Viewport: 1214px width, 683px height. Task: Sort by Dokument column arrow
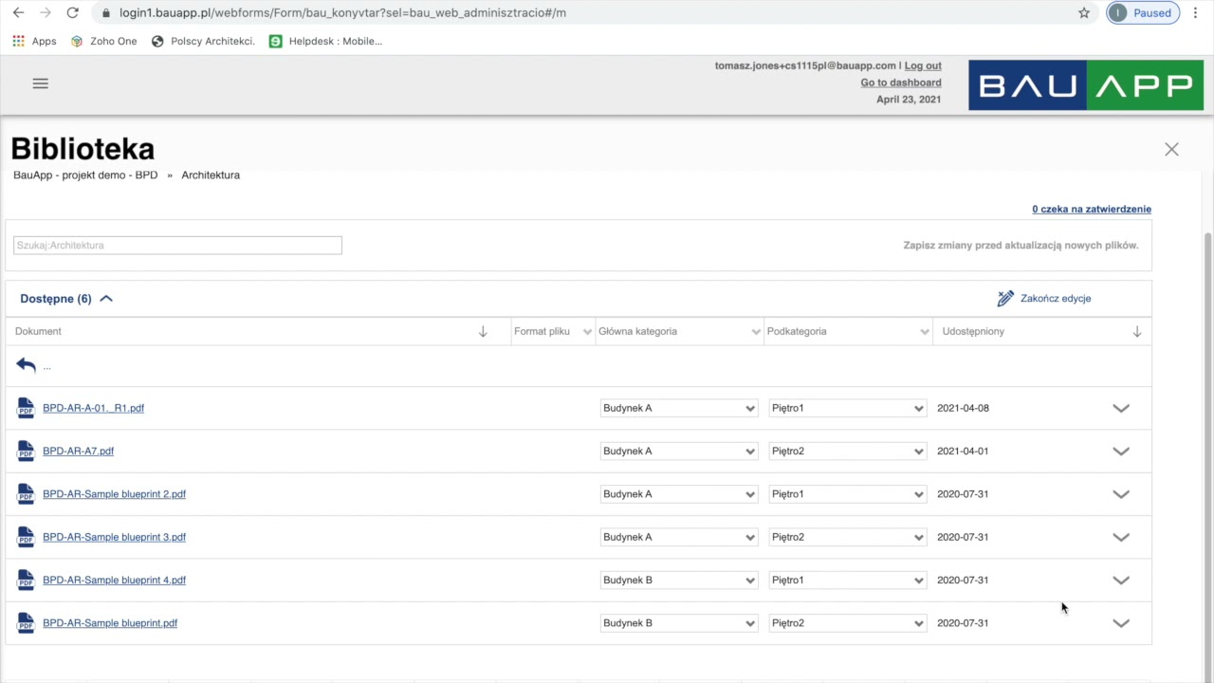pyautogui.click(x=483, y=331)
